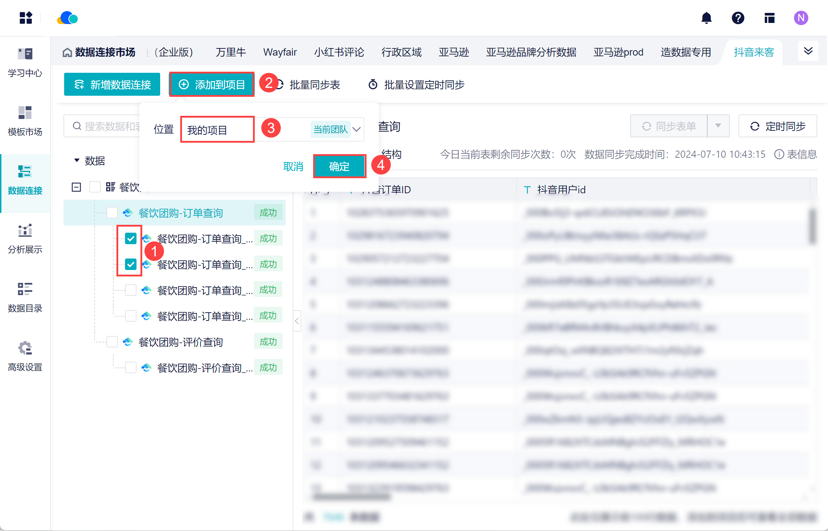The height and width of the screenshot is (531, 828).
Task: Collapse the 数据 tree section
Action: coord(77,160)
